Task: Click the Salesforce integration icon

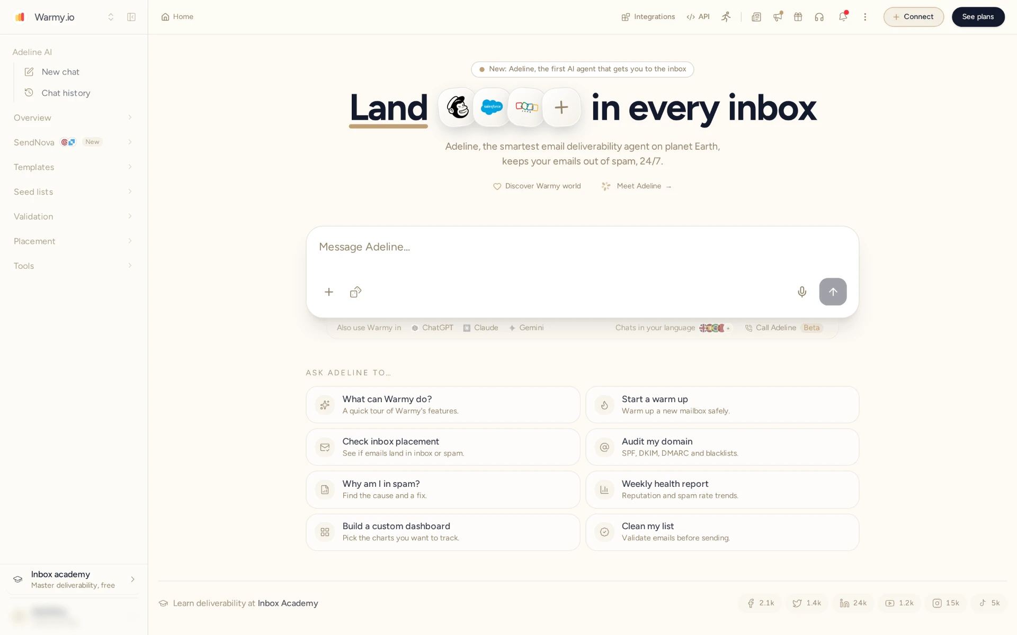Action: (492, 107)
